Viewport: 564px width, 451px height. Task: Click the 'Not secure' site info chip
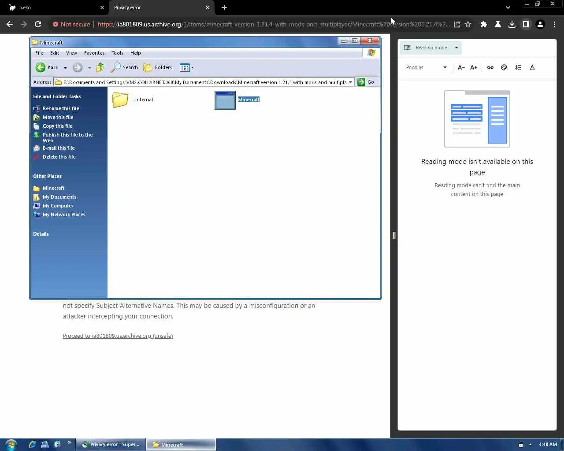point(71,24)
